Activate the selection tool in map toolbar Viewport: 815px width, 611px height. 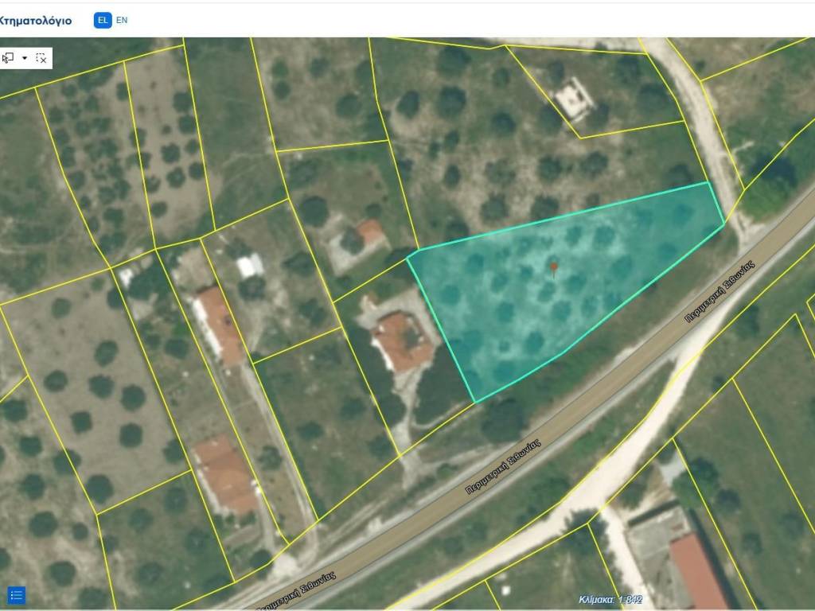click(9, 58)
